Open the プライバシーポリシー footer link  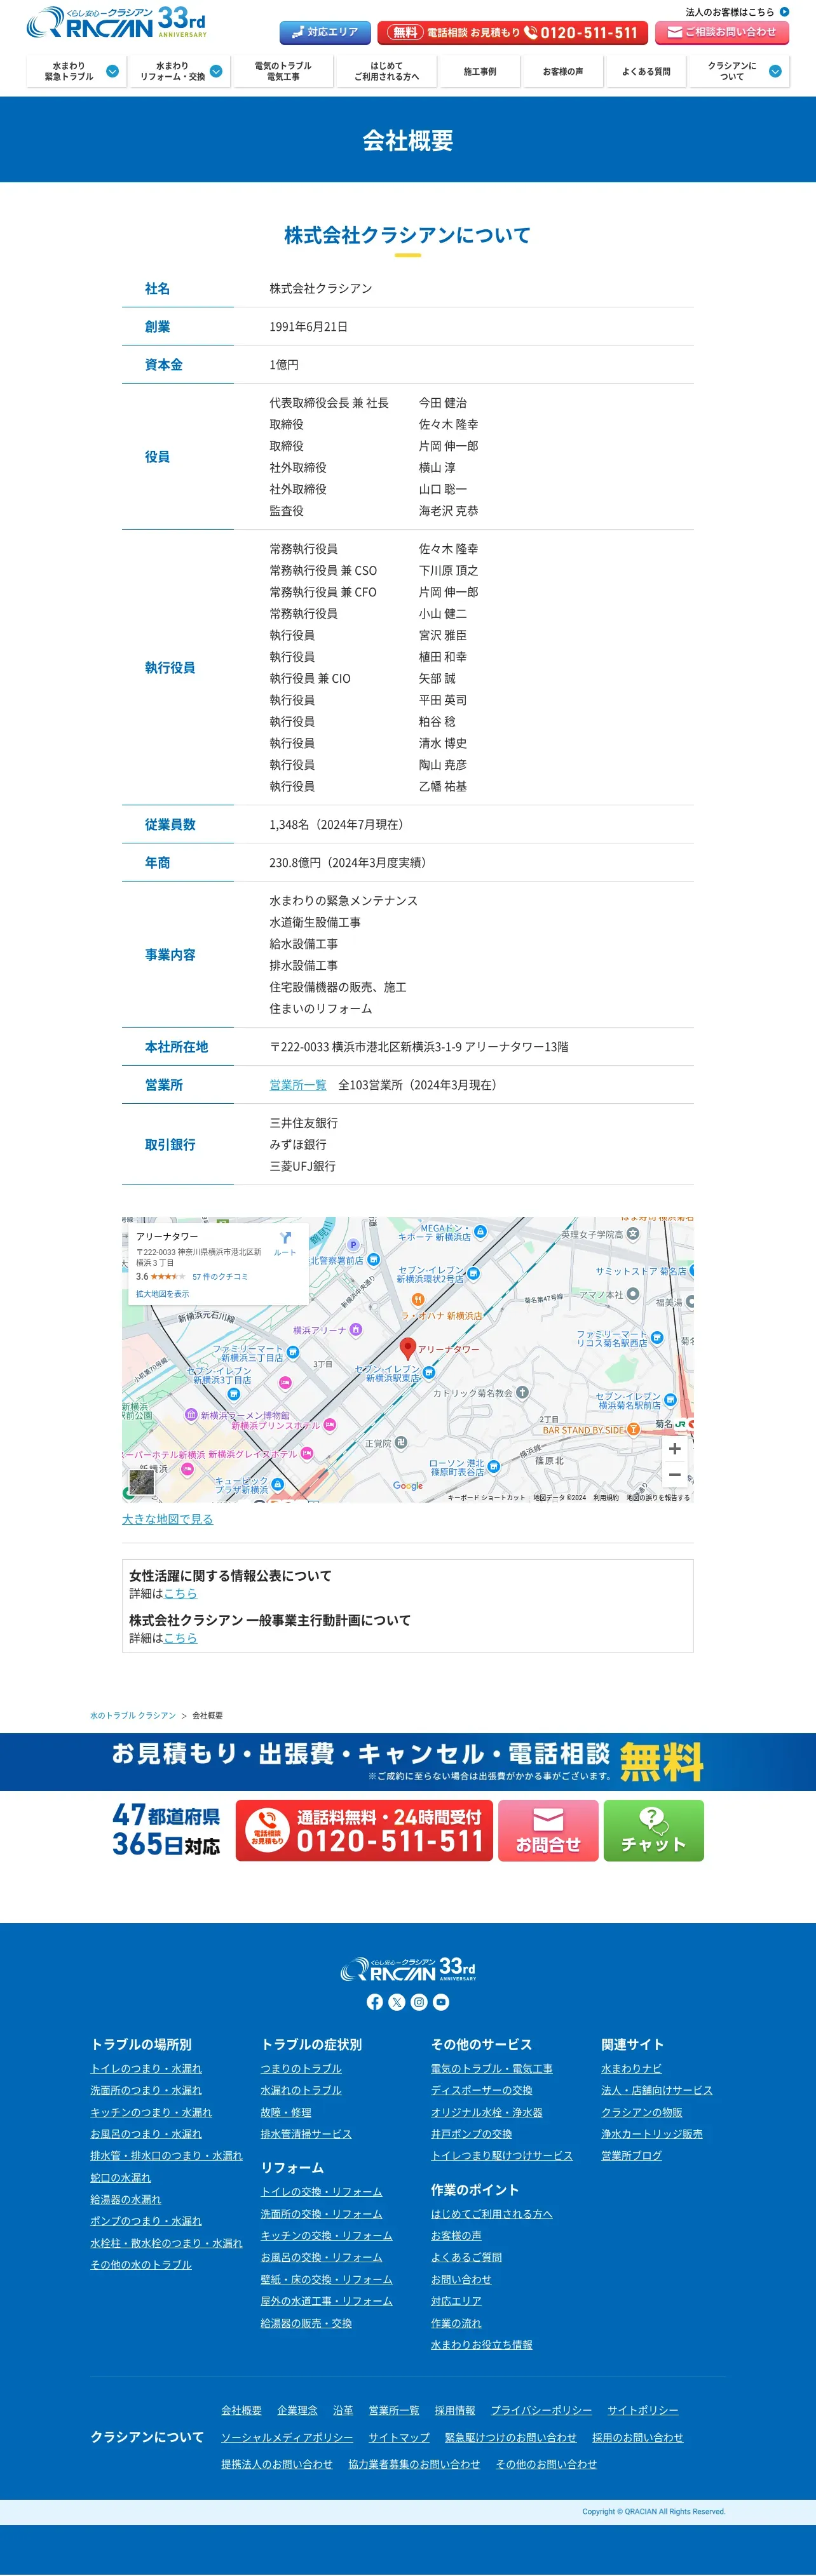pos(541,2410)
